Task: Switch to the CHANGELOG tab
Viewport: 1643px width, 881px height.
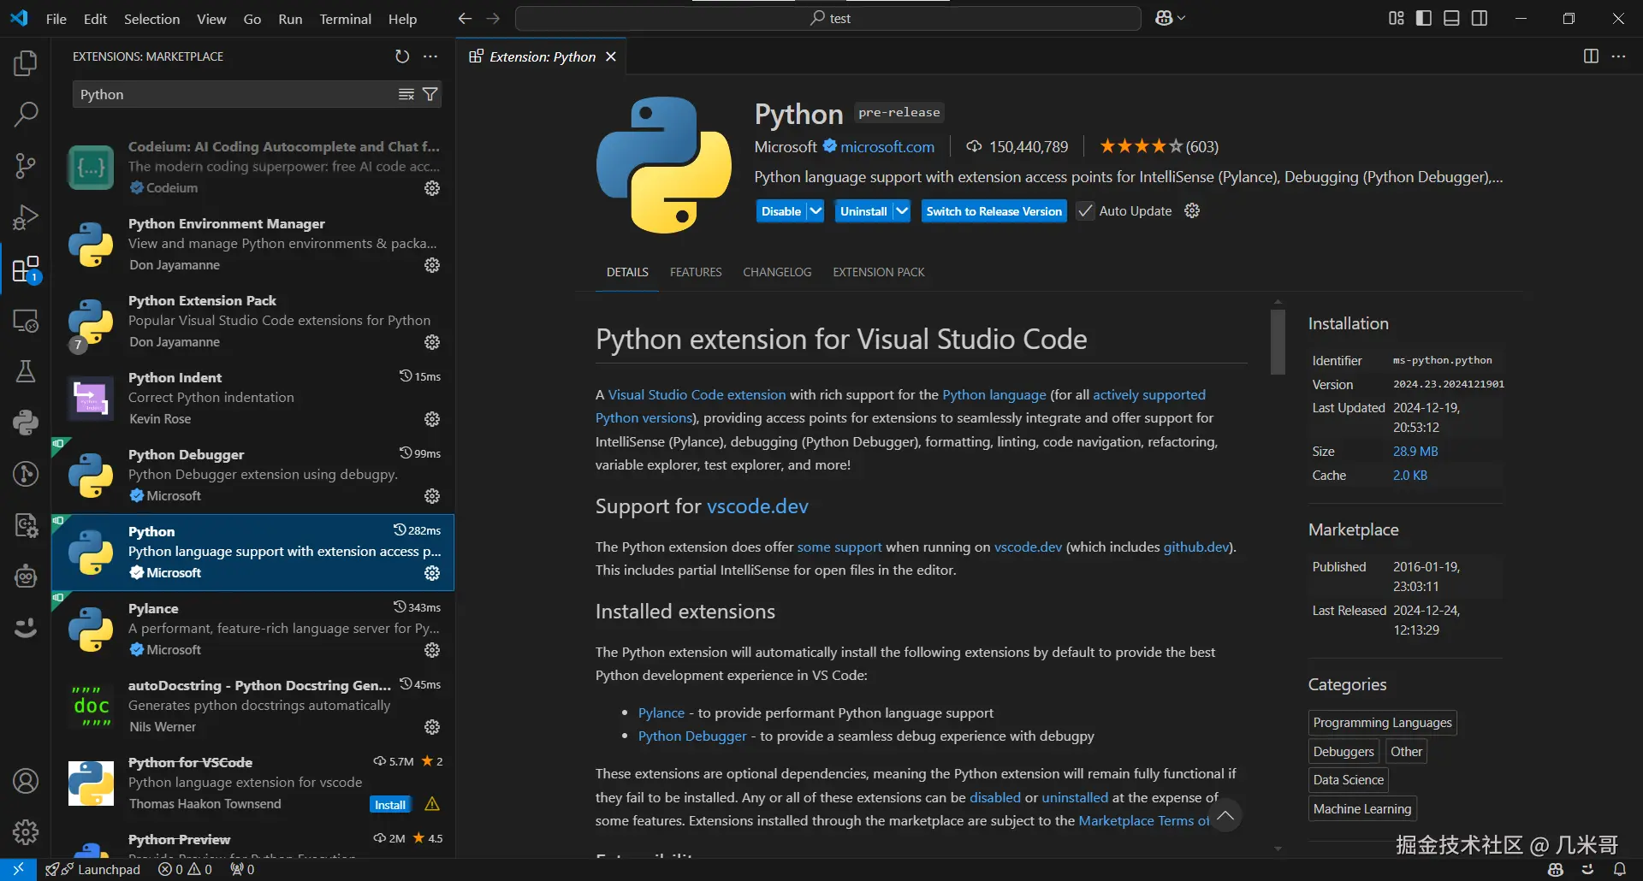Action: (x=776, y=271)
